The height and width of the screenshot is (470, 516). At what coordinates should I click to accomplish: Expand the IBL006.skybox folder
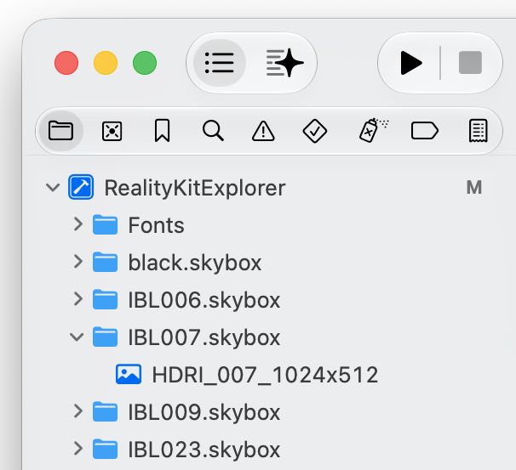pos(78,299)
